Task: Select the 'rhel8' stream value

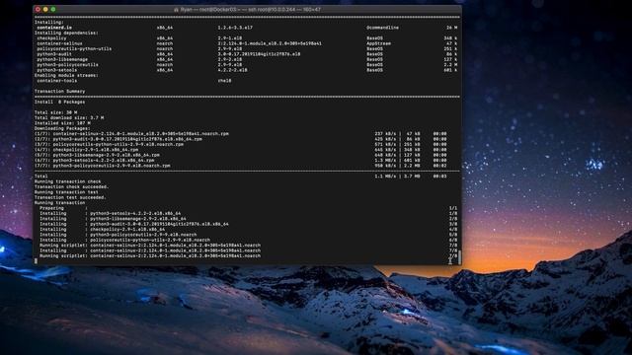Action: pos(224,81)
